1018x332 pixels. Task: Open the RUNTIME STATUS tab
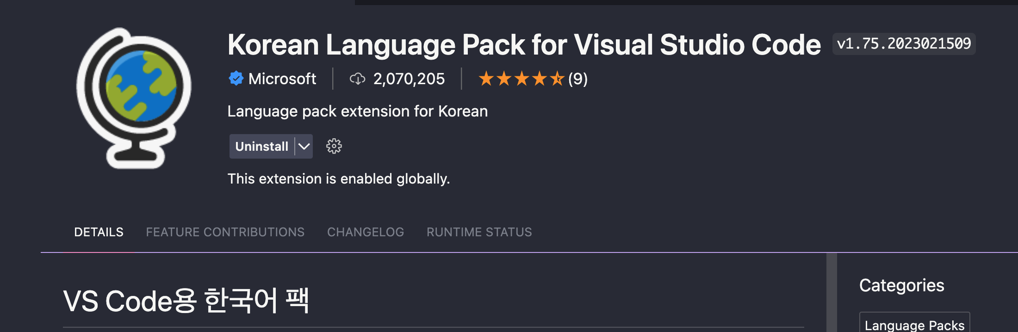tap(479, 232)
